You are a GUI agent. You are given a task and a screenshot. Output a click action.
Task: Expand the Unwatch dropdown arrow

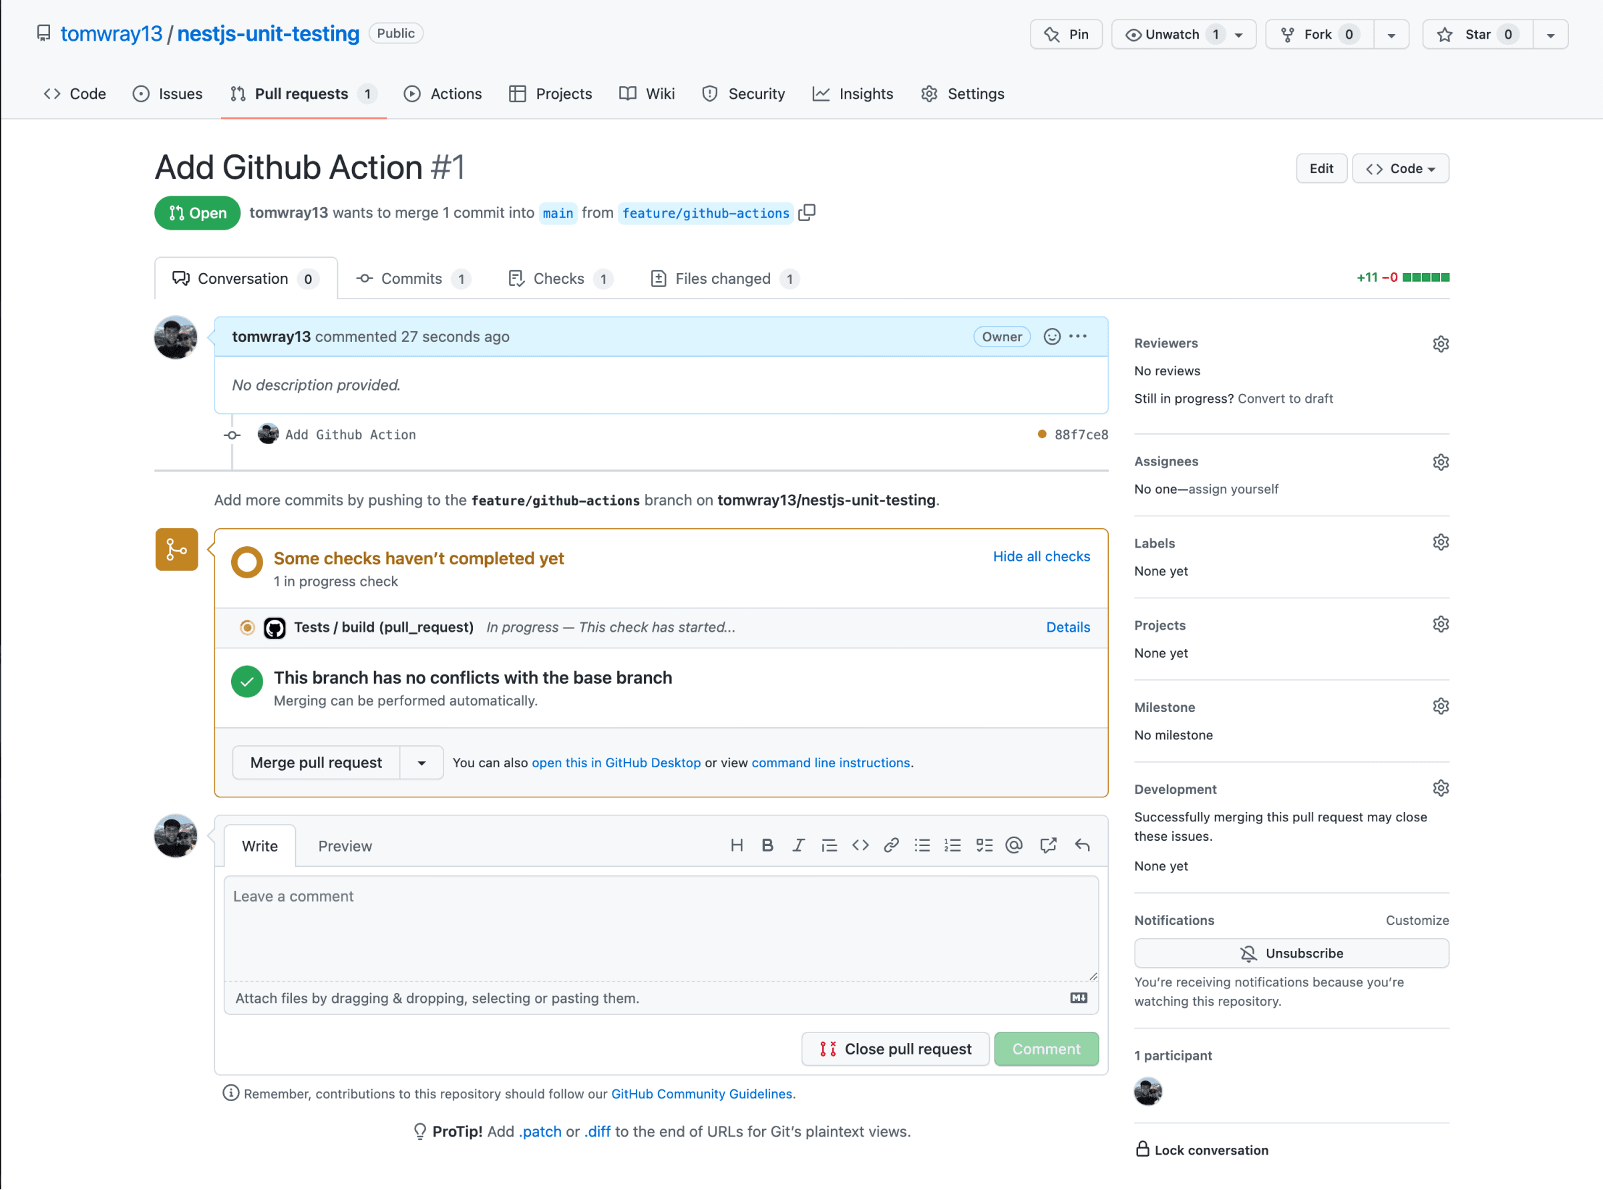1238,35
